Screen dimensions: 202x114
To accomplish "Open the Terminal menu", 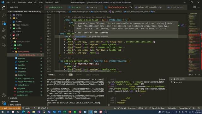I will click(x=49, y=2).
